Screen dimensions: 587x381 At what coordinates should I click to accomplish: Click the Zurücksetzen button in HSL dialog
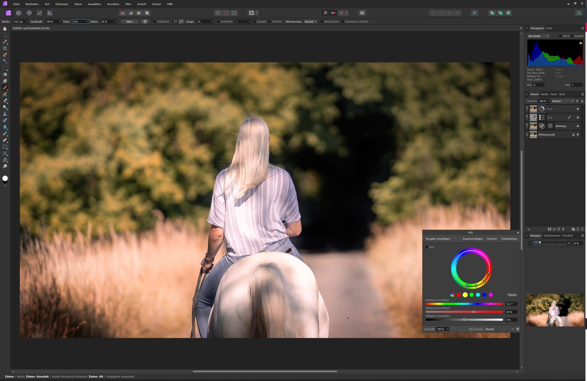[x=509, y=239]
